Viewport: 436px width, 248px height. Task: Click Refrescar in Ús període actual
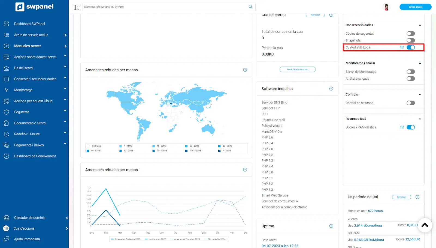click(x=401, y=197)
